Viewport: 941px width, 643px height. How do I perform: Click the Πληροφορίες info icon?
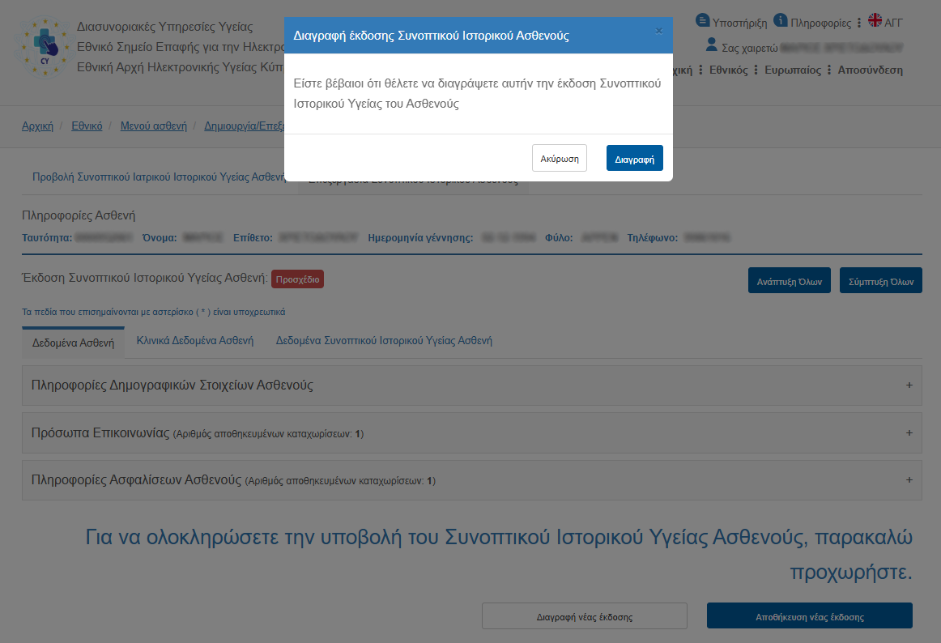pos(781,20)
